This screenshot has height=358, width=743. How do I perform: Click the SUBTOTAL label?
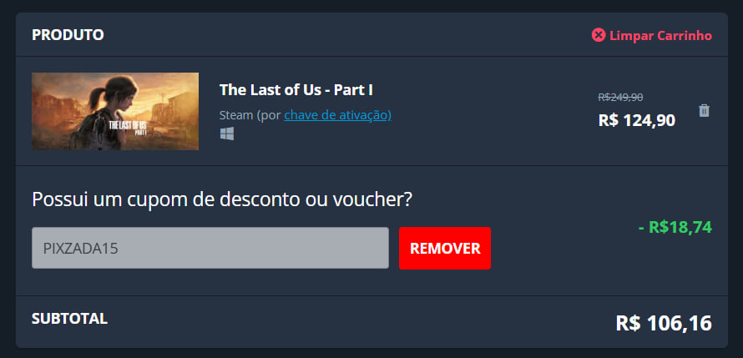click(x=69, y=319)
